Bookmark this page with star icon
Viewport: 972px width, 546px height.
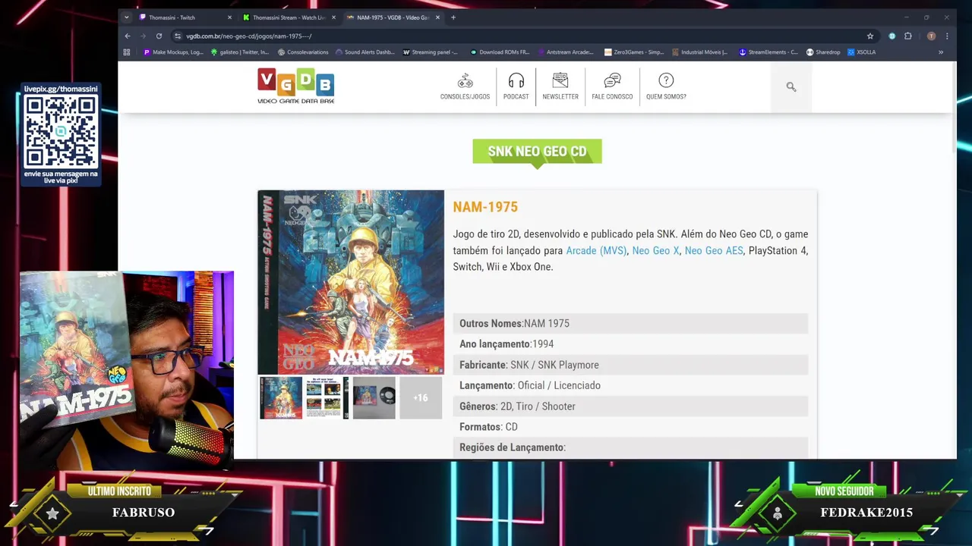(x=870, y=36)
